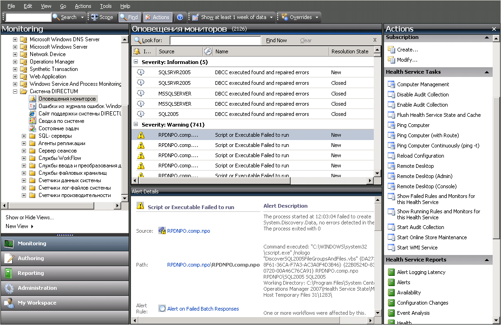Open Сайт поддержки системы DIRECTUM web icon
Screen dimensions: 501x325
pyautogui.click(x=33, y=113)
